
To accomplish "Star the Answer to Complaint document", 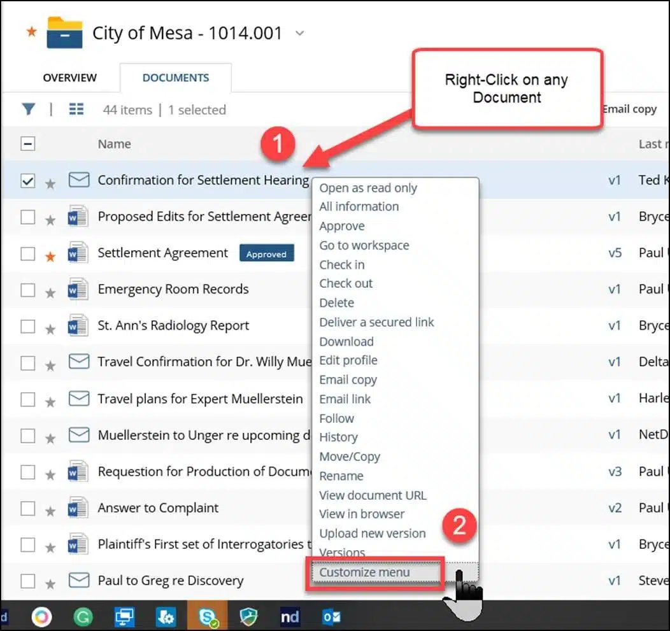I will [50, 511].
